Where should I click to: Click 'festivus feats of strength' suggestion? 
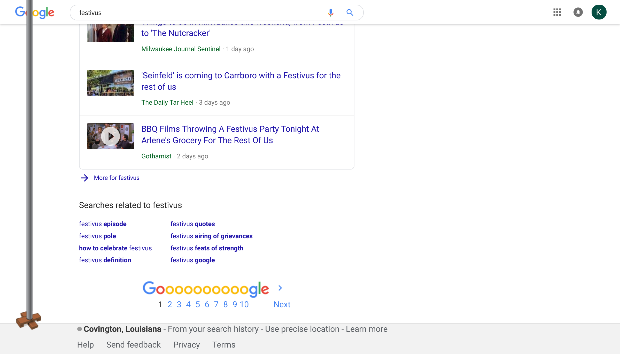(x=207, y=248)
